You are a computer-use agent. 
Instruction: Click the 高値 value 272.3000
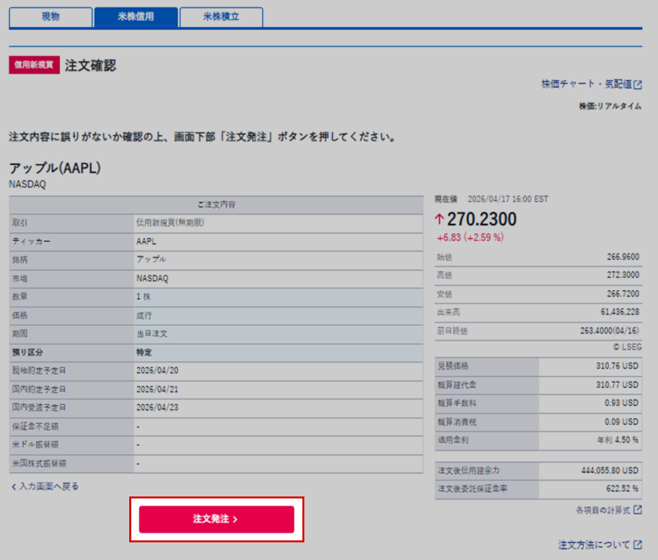pyautogui.click(x=623, y=275)
